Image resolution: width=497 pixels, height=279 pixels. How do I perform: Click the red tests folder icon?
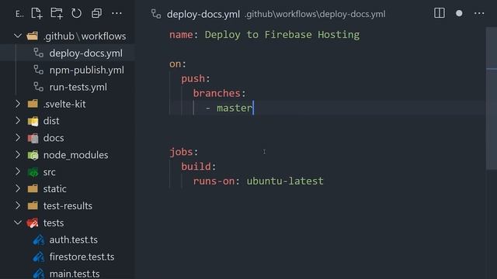pos(33,223)
